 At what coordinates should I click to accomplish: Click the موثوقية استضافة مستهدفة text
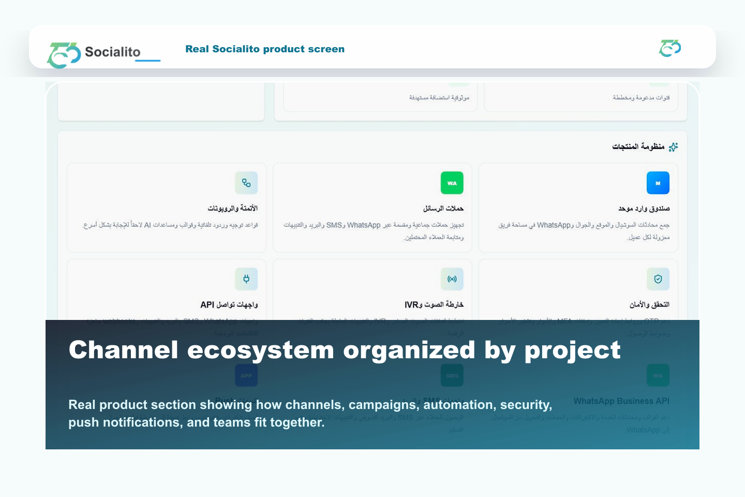[x=439, y=97]
